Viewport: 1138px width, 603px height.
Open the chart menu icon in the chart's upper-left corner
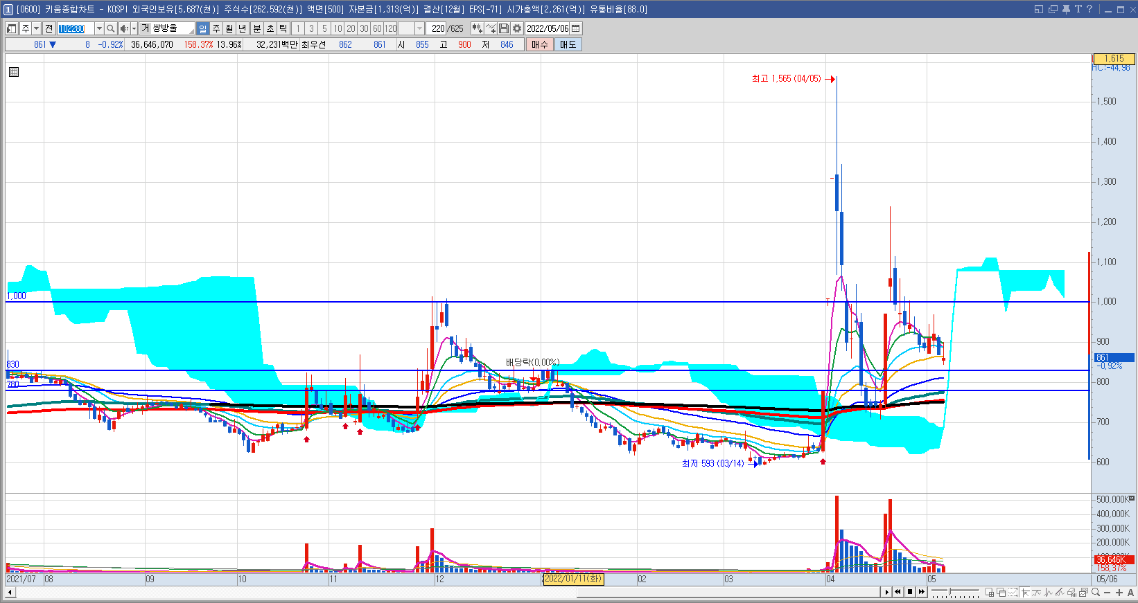pyautogui.click(x=14, y=72)
